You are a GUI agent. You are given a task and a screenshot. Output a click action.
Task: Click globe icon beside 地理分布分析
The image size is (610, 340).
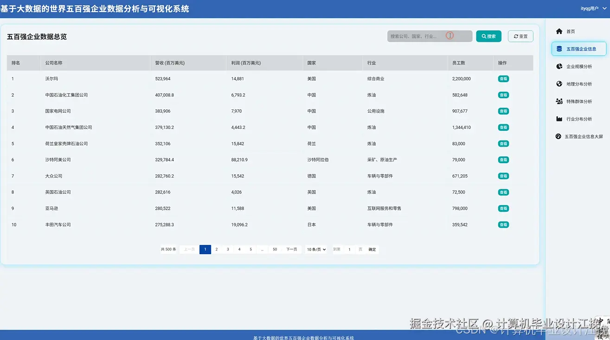tap(559, 84)
